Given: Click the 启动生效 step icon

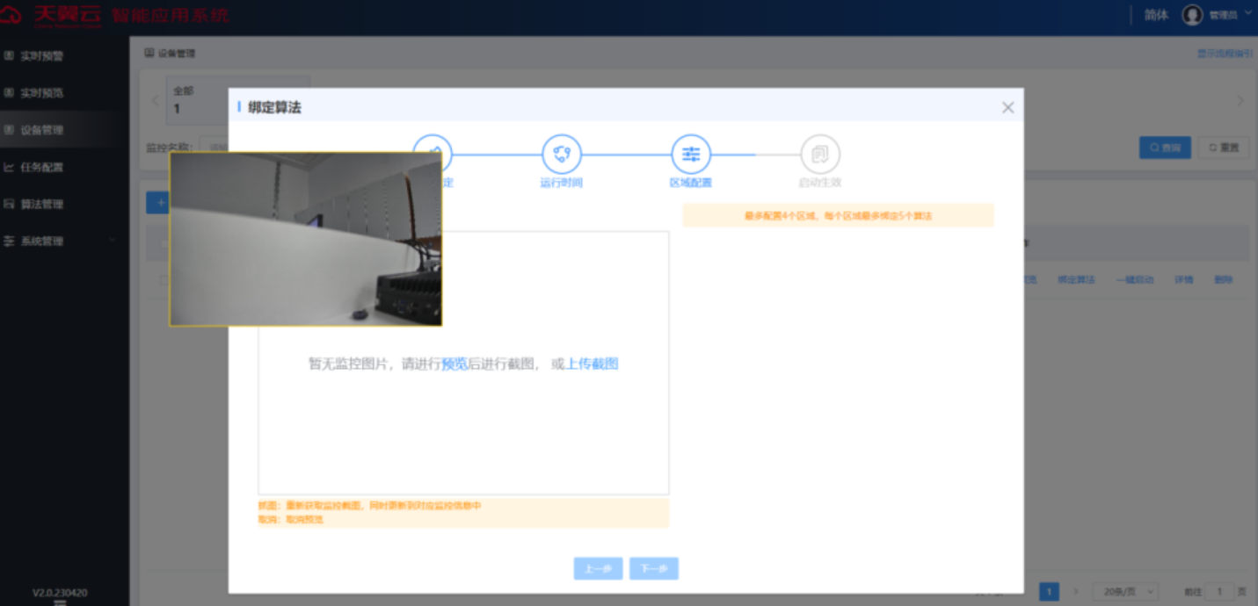Looking at the screenshot, I should click(820, 155).
